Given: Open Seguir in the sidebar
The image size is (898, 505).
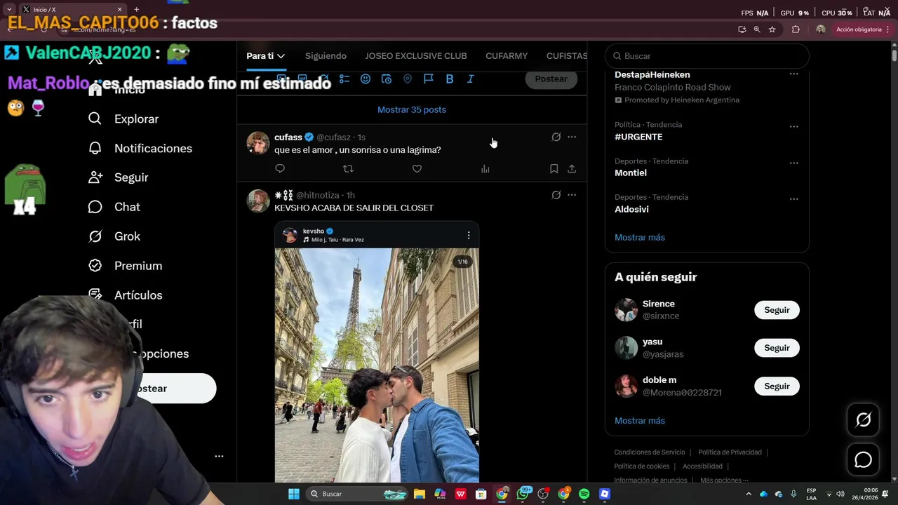Looking at the screenshot, I should tap(119, 177).
